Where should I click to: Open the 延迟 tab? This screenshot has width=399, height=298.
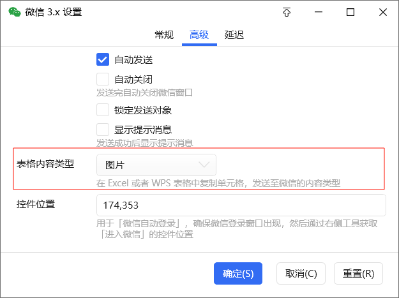(x=234, y=35)
